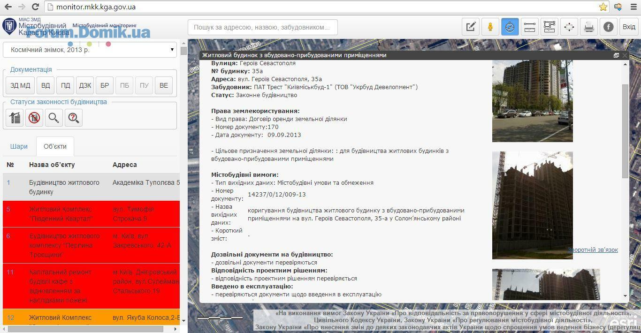This screenshot has height=333, width=641.
Task: Select row 5 Житловий Комплекс "Південний Квартал"
Action: [92, 214]
